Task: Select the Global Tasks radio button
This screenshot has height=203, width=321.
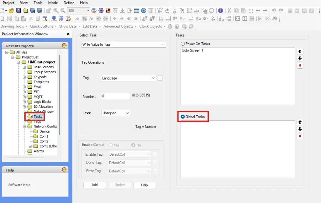Action: tap(182, 117)
